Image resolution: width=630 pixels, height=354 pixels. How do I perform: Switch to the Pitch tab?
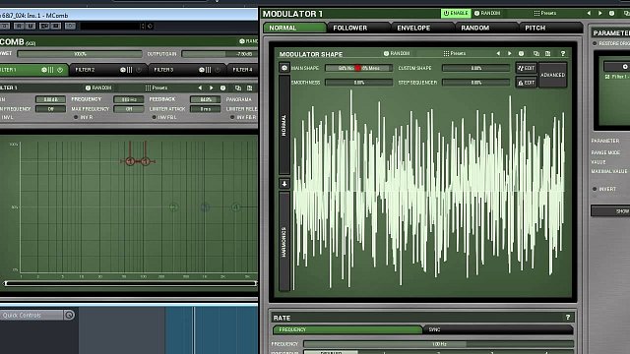point(550,28)
